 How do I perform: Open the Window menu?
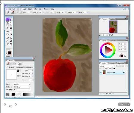[46, 9]
